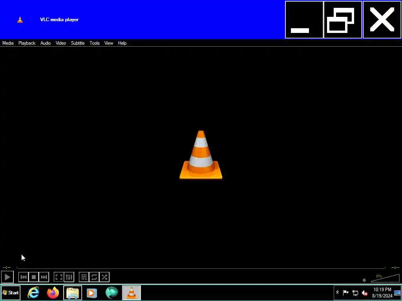Open the clock showing 10:19 PM

pos(382,292)
